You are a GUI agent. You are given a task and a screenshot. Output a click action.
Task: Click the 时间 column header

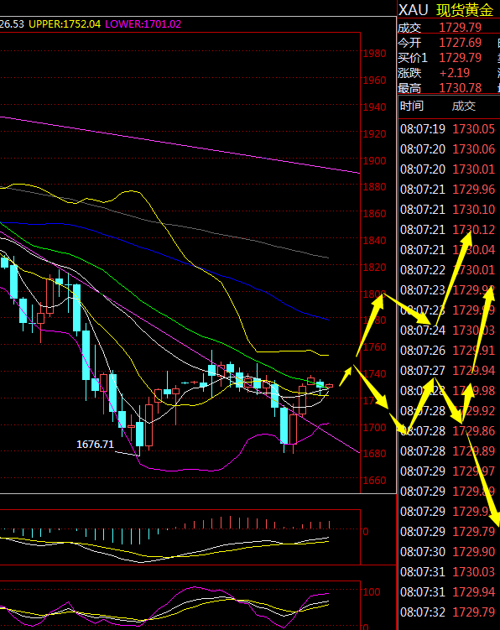(x=412, y=106)
